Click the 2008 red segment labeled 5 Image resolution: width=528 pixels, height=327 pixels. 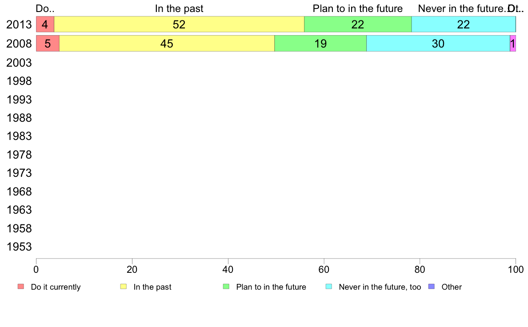click(x=48, y=44)
